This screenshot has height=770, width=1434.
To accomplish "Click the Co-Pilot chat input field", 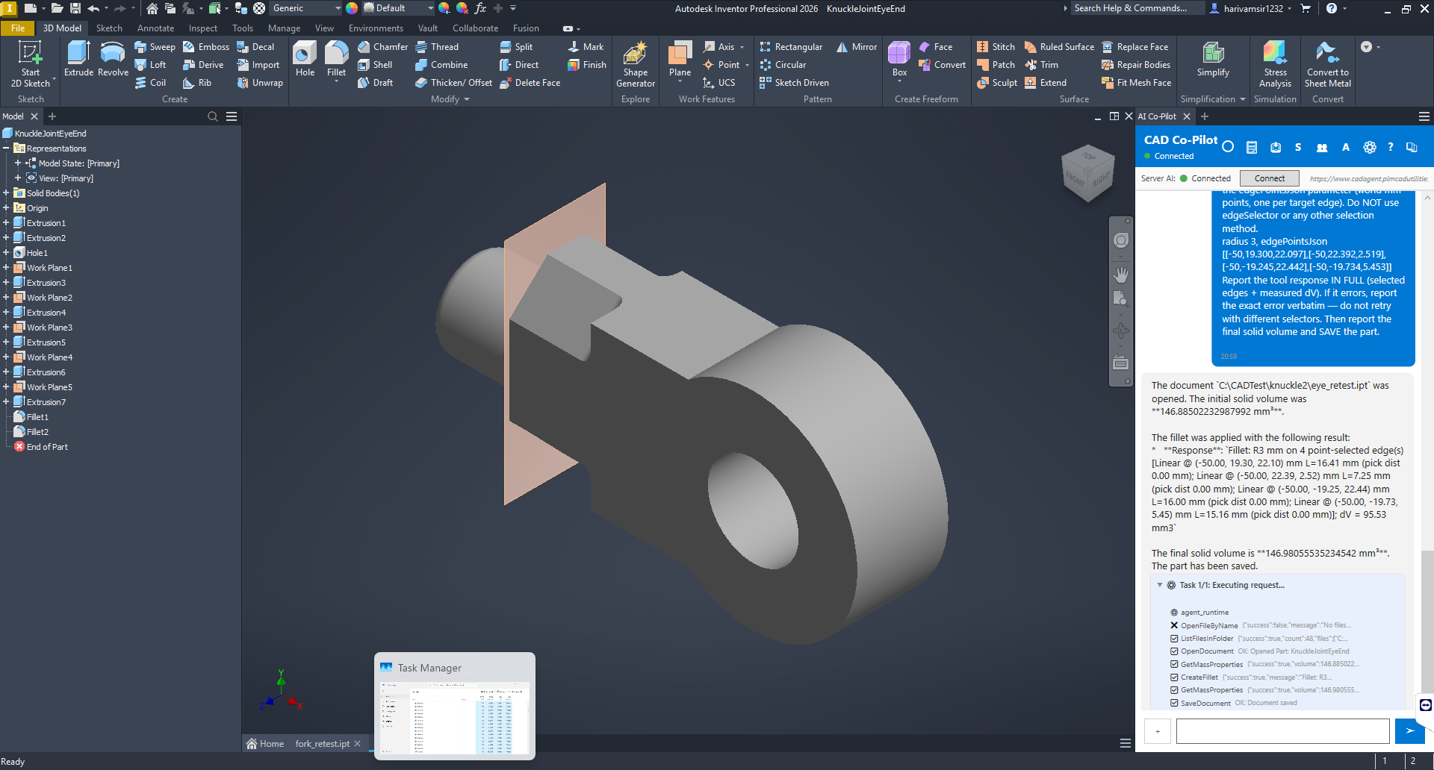I will pyautogui.click(x=1282, y=731).
